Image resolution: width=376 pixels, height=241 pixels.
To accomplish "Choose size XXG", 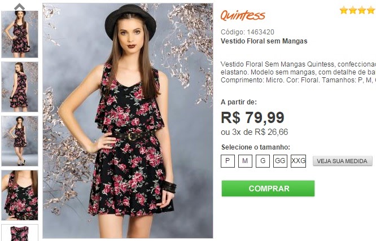I will [x=298, y=161].
